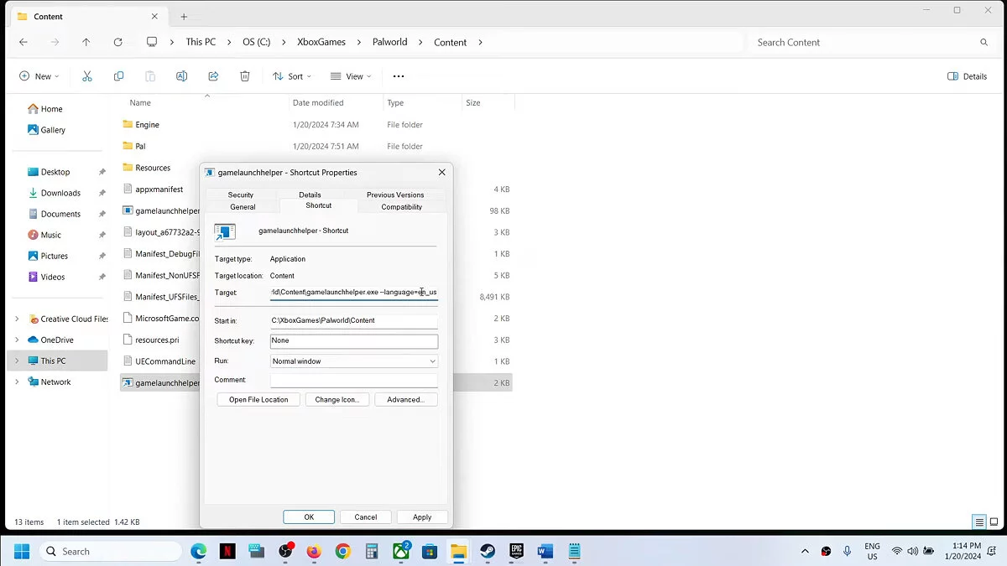Screen dimensions: 1007x566
Task: Click the Cut scissors icon in toolbar
Action: (x=87, y=76)
